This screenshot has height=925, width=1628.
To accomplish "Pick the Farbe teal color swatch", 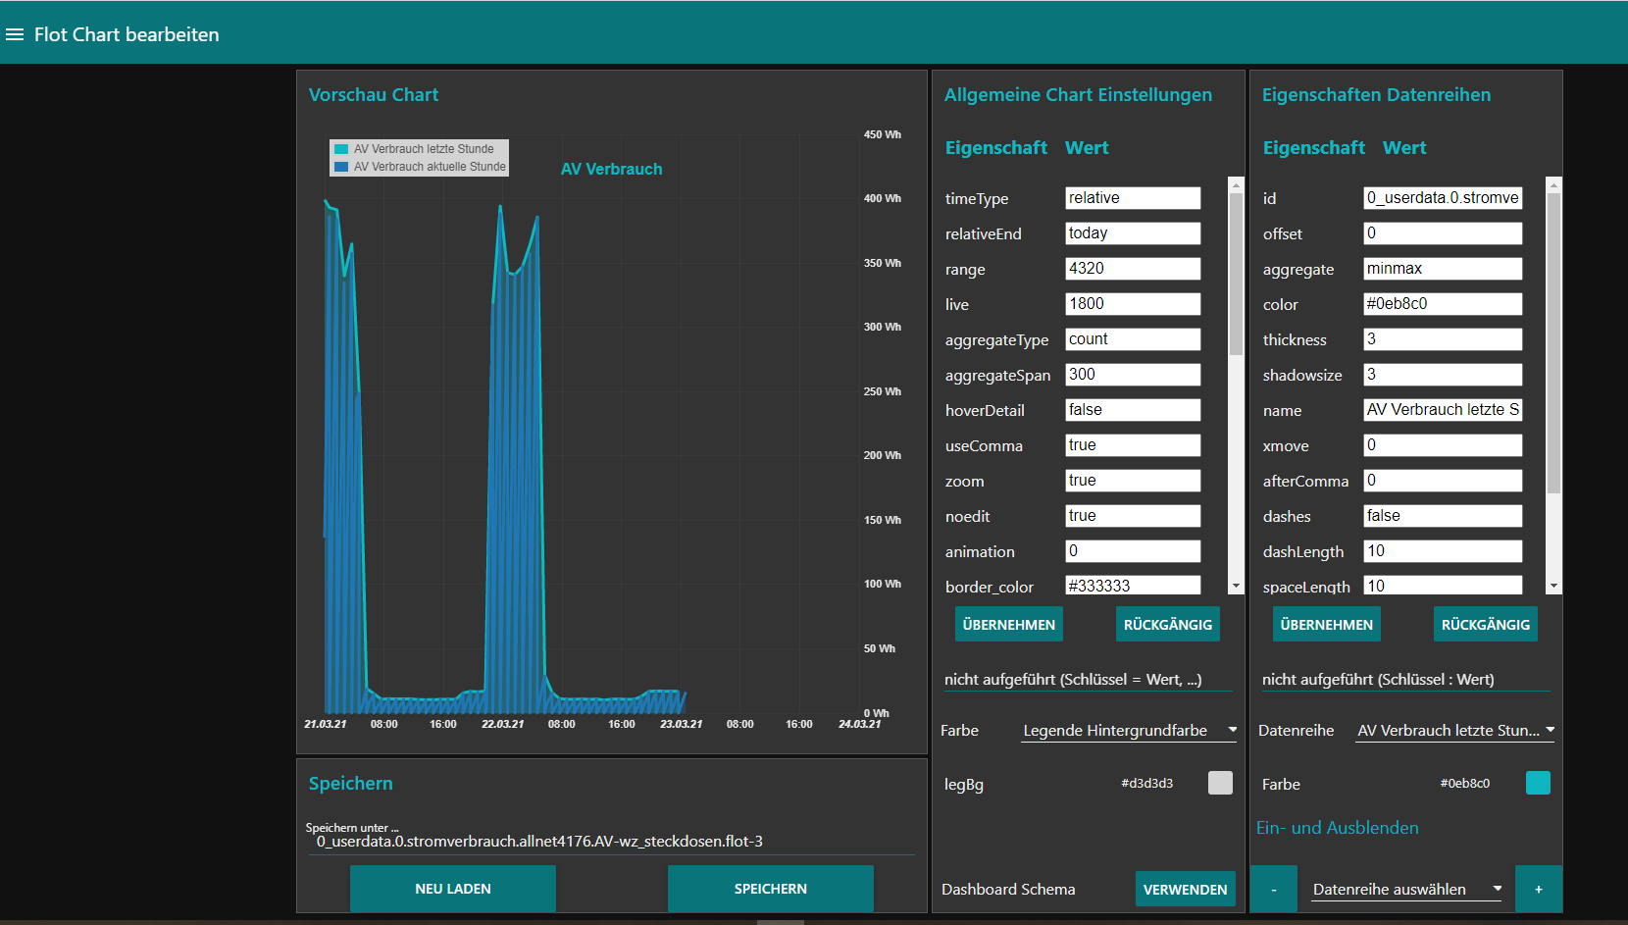I will (x=1538, y=783).
